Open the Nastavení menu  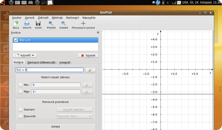pyautogui.click(x=72, y=18)
